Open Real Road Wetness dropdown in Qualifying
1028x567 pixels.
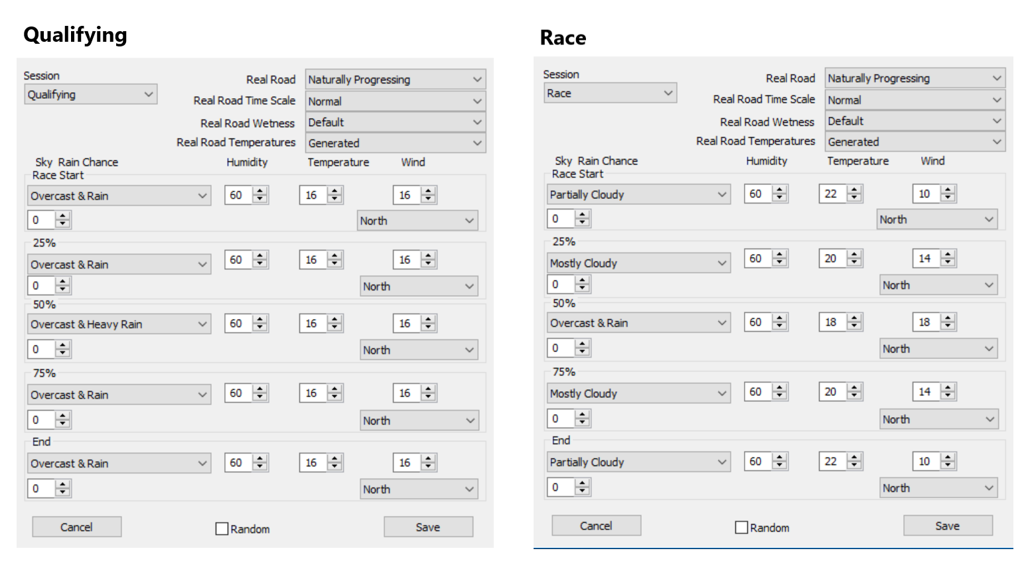pyautogui.click(x=396, y=122)
